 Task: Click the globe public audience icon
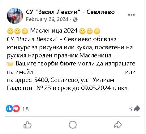coord(75,20)
